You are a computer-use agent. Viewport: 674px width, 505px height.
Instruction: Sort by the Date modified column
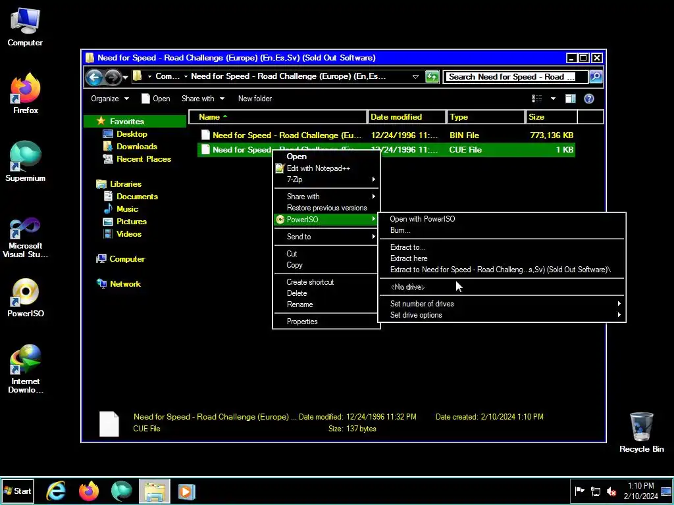407,117
